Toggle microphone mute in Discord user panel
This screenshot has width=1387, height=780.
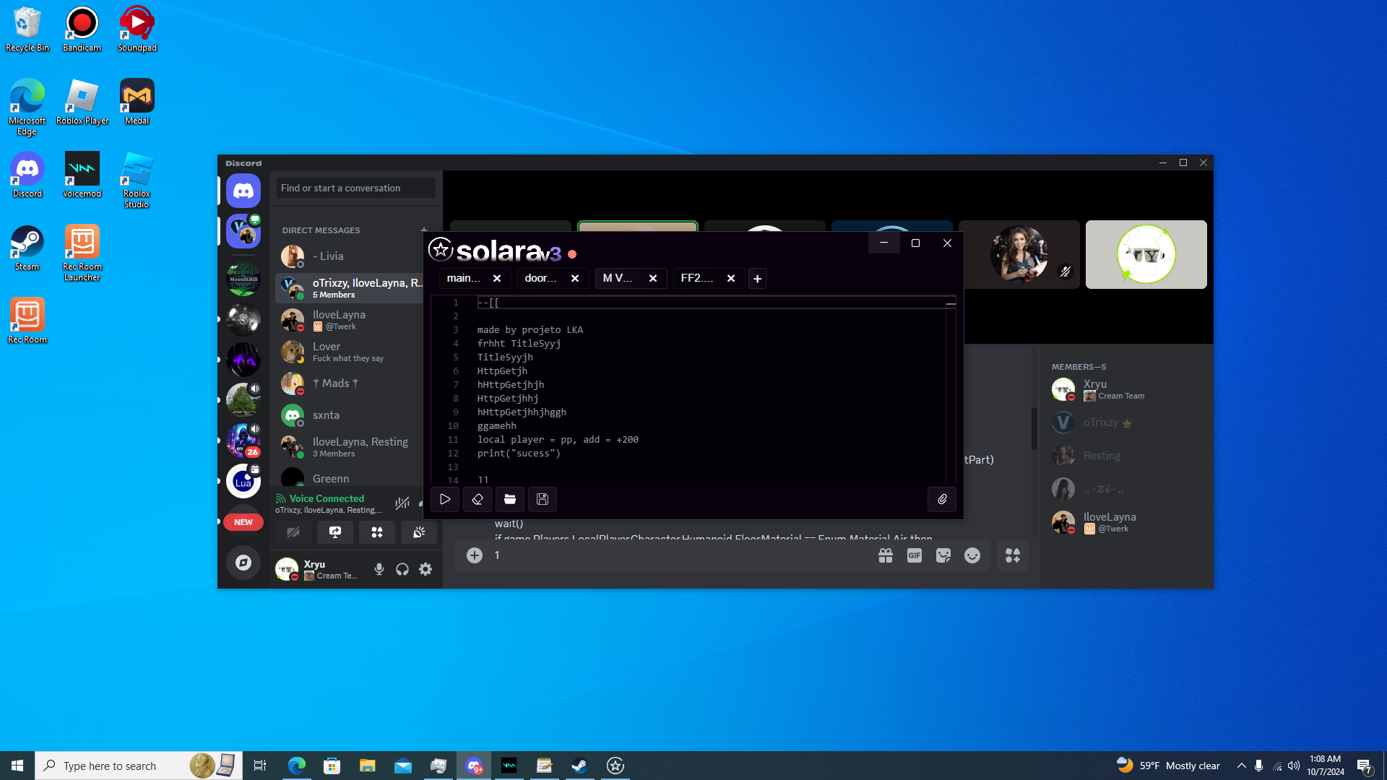379,569
